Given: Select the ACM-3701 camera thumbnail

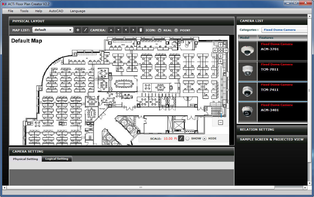Looking at the screenshot, I should [x=247, y=51].
